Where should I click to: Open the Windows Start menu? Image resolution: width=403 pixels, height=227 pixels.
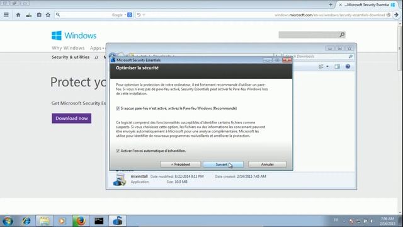[x=8, y=221]
